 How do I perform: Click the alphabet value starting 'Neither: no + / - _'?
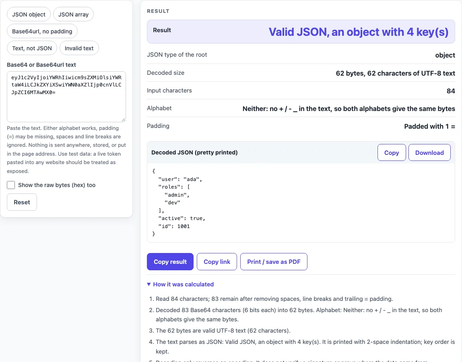[349, 109]
